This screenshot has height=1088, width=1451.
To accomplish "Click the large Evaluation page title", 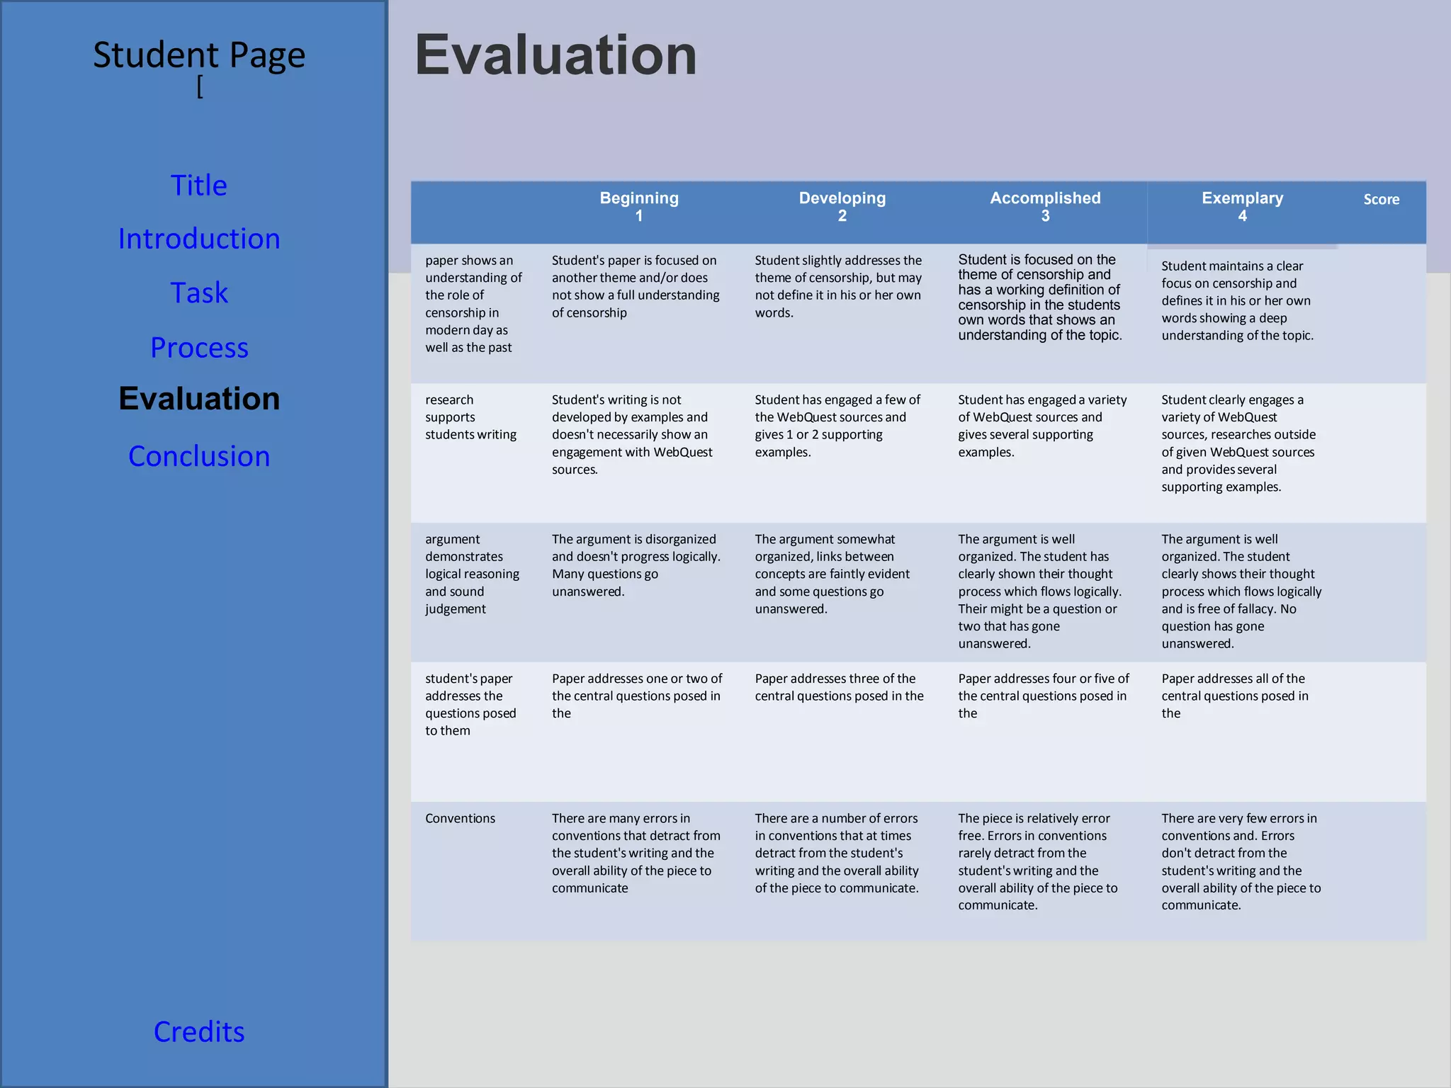I will [x=555, y=55].
